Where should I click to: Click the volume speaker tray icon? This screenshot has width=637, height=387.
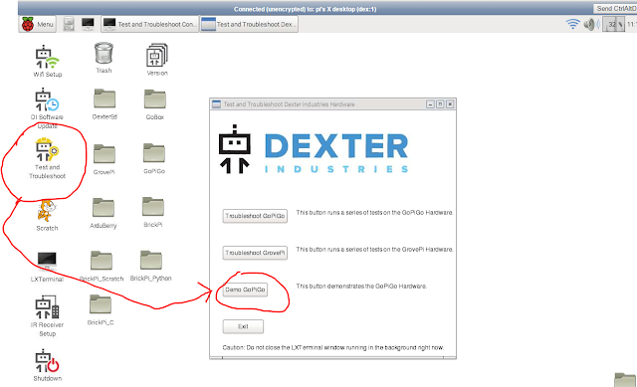tap(591, 24)
